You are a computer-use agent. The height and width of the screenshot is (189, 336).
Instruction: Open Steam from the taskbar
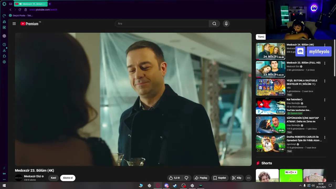[x=175, y=186]
